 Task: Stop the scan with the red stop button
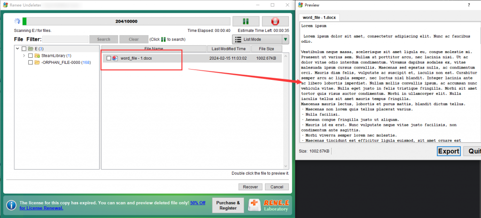click(x=275, y=21)
